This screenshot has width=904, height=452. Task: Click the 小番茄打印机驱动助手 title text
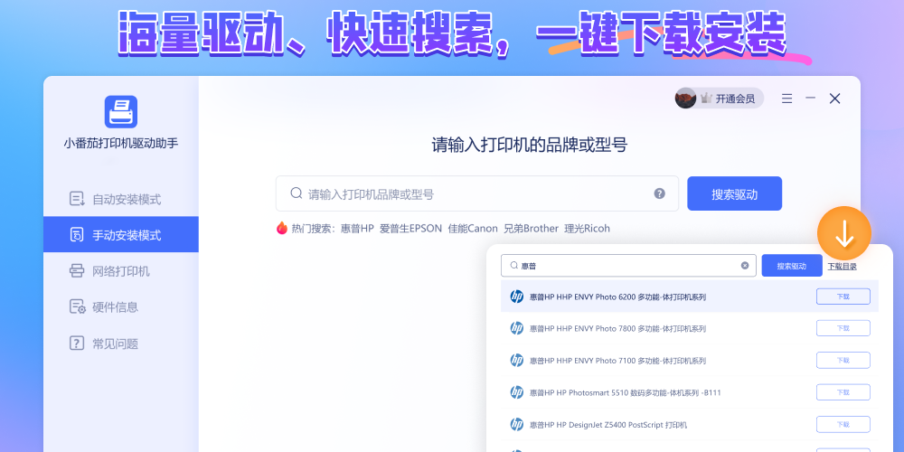[x=121, y=144]
